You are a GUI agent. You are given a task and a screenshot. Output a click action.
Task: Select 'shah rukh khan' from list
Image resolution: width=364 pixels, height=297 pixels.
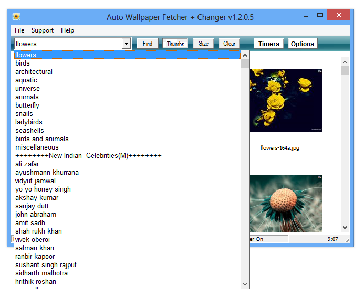(x=128, y=231)
